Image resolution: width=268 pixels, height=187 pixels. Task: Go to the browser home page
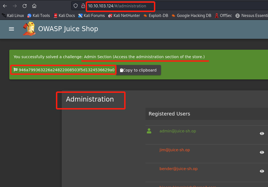[x=34, y=6]
